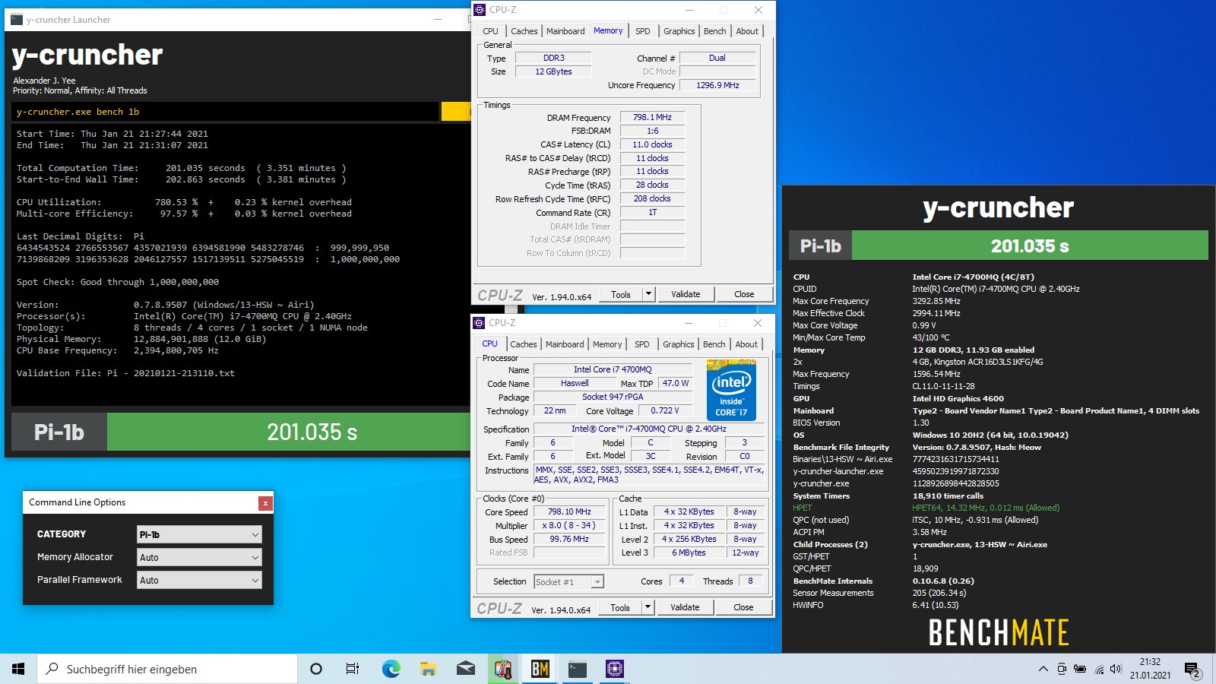Image resolution: width=1216 pixels, height=684 pixels.
Task: Click the HPET row in the BenchMate panel
Action: click(999, 508)
